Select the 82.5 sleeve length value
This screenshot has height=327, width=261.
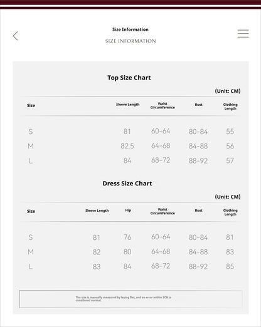click(x=127, y=146)
